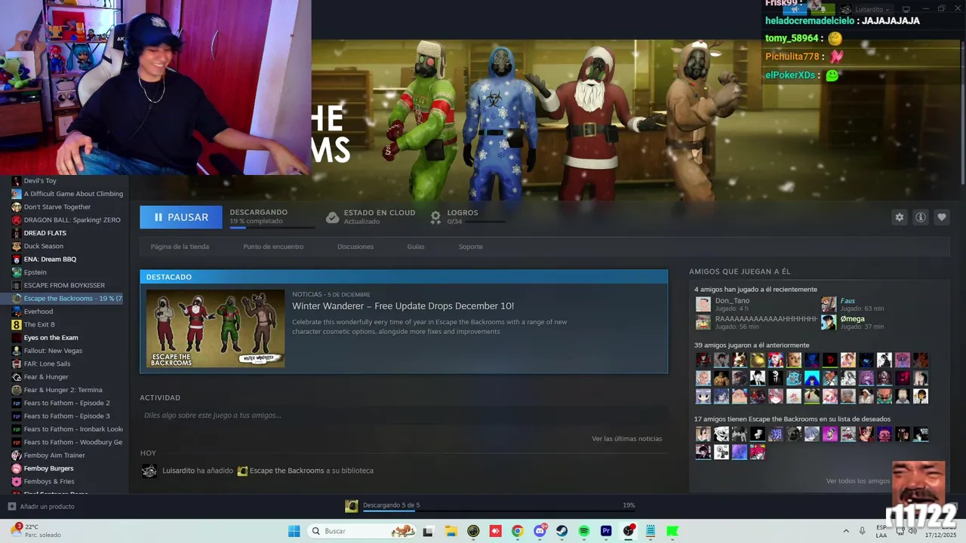
Task: Click the taskbar Buscar search box
Action: click(x=363, y=531)
